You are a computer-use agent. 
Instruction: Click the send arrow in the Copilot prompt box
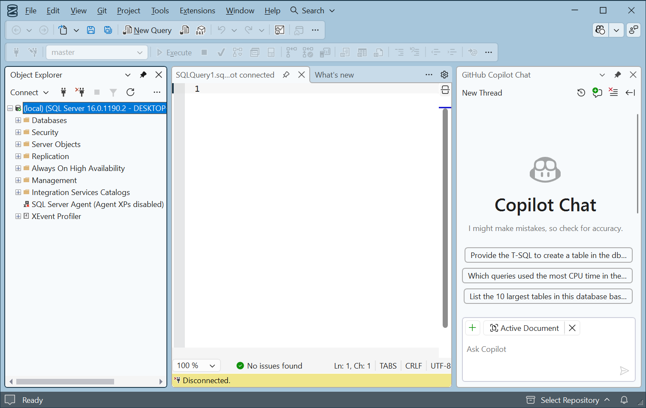coord(625,371)
